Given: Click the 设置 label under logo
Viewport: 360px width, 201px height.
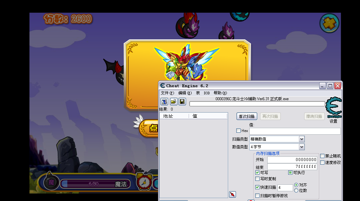Looking at the screenshot, I should (x=334, y=121).
